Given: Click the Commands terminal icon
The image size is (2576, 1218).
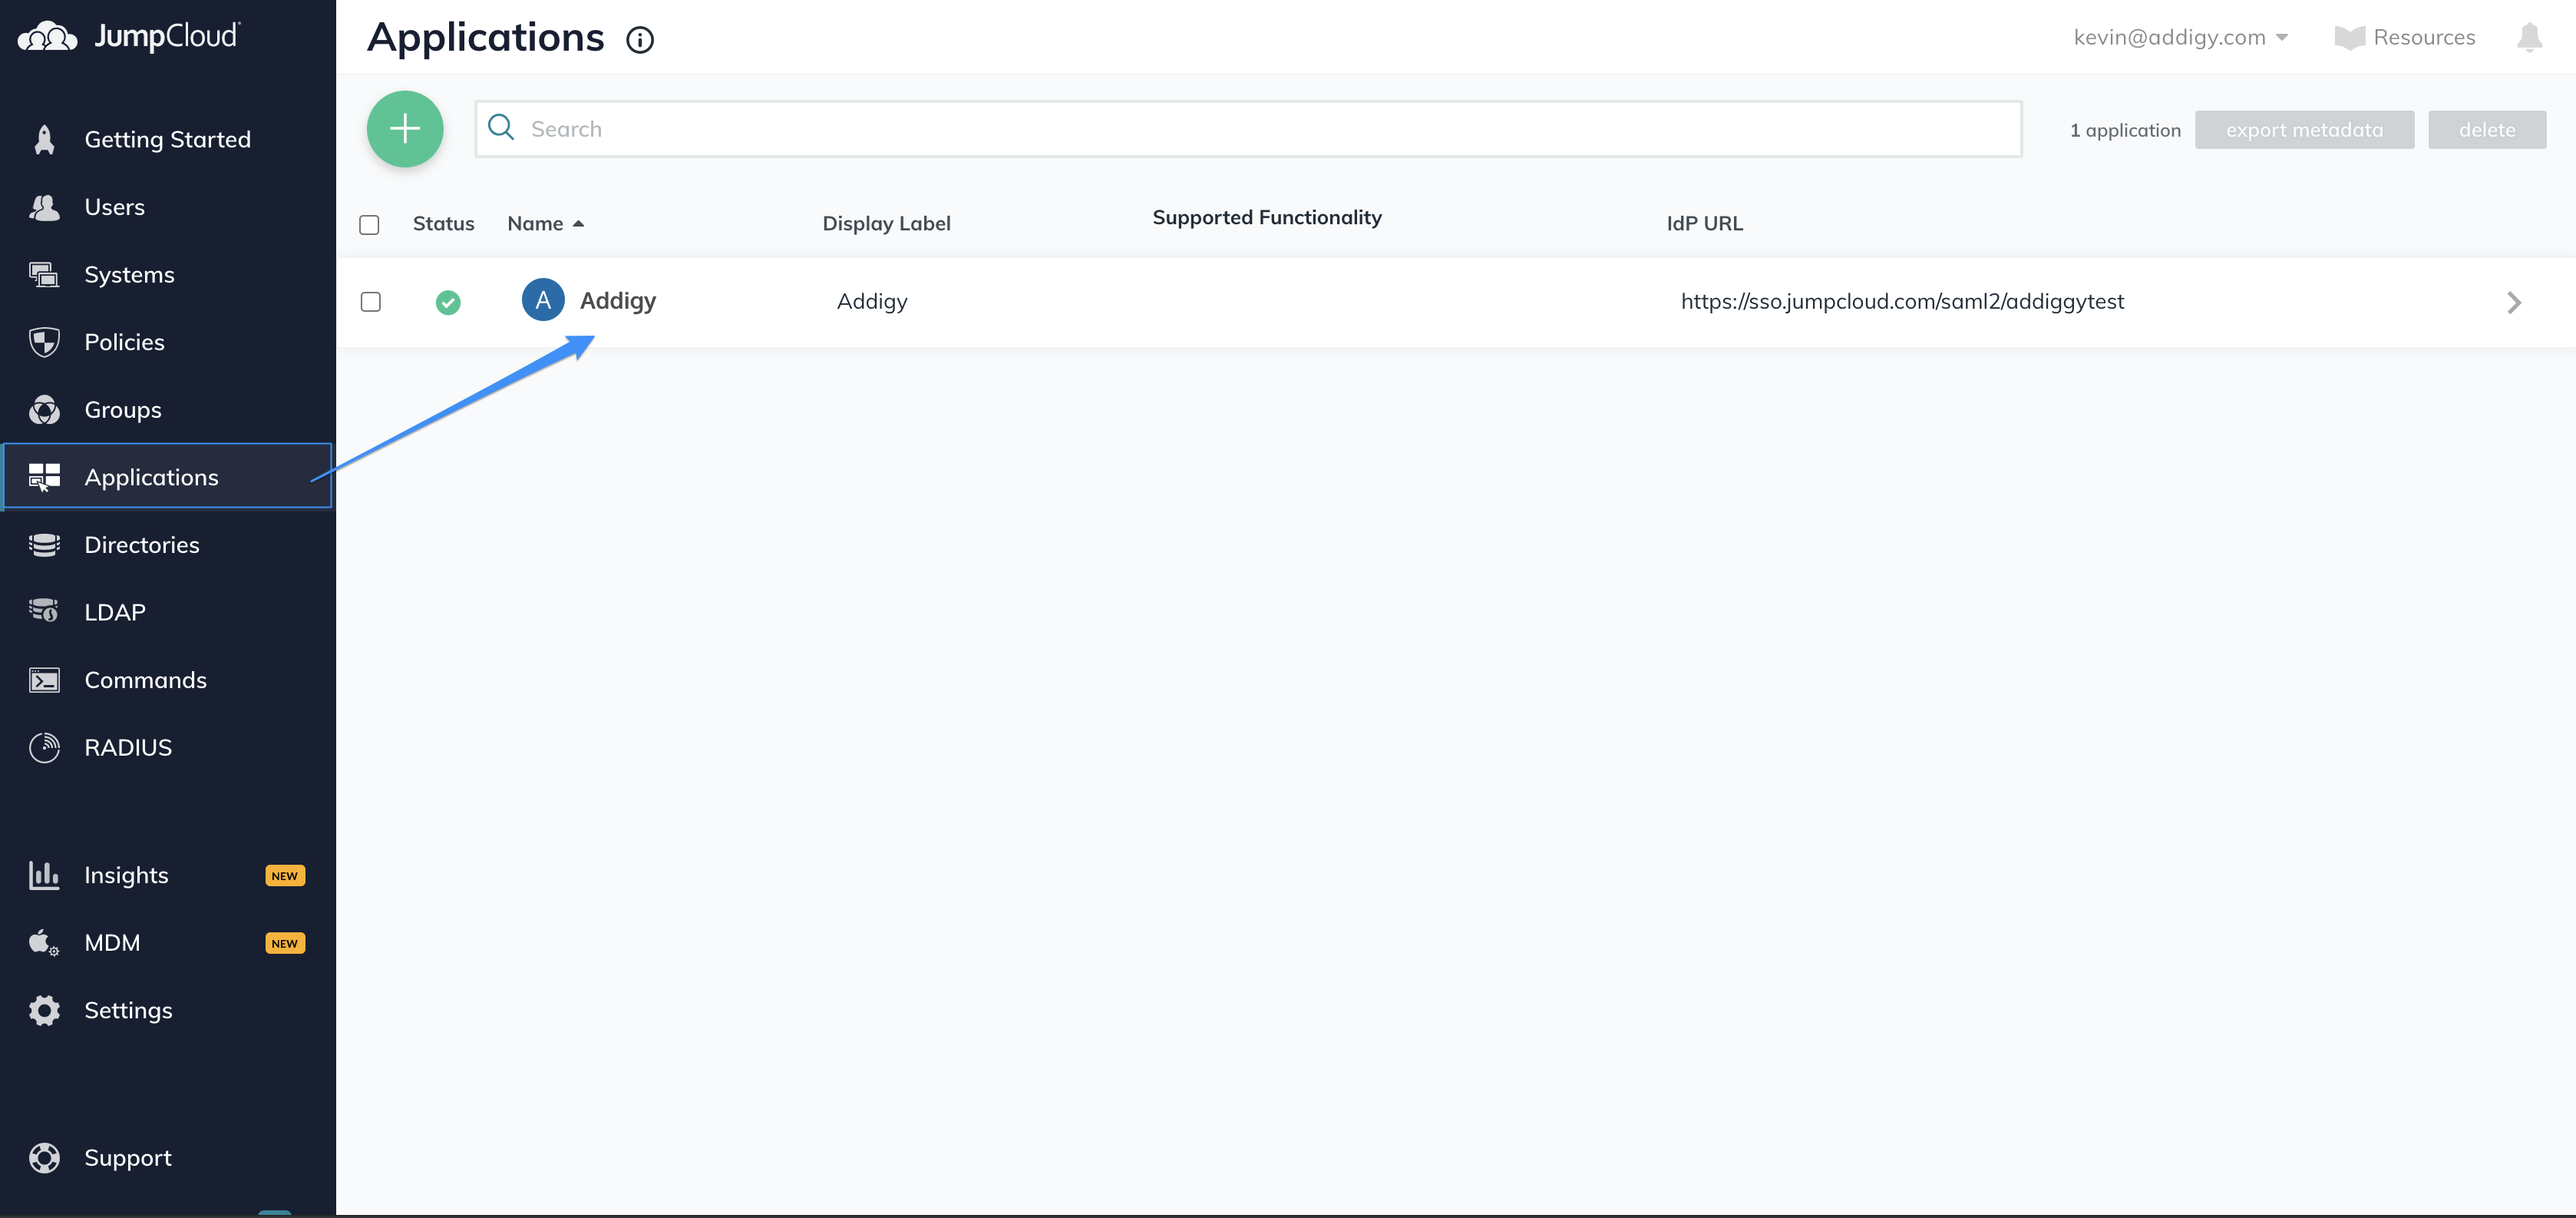Looking at the screenshot, I should pos(44,680).
